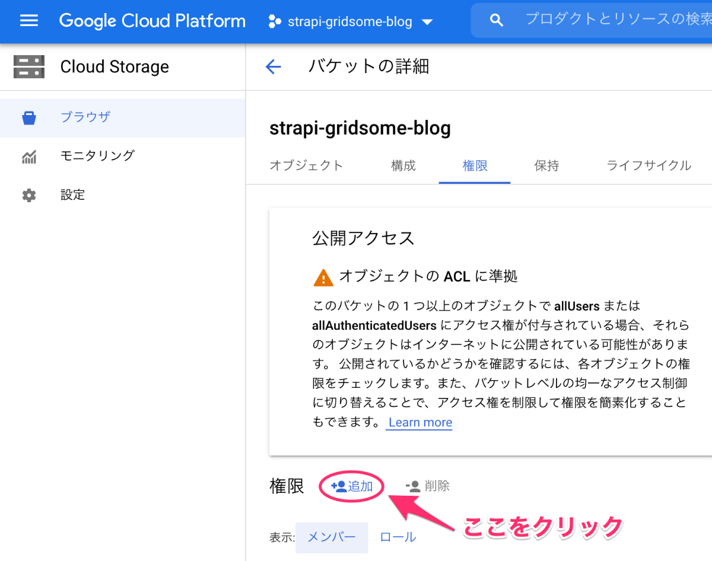Screen dimensions: 712x561
Task: Click the 追加 add member button
Action: click(x=352, y=486)
